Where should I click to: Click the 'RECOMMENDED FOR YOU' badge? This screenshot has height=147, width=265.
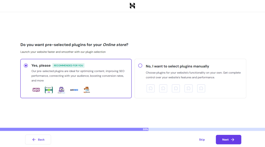click(x=68, y=66)
